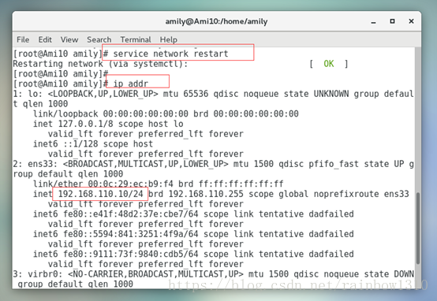This screenshot has width=437, height=301.
Task: Click the IPv6 address fe80::5594:841:3251:4f9a/64
Action: pyautogui.click(x=131, y=234)
